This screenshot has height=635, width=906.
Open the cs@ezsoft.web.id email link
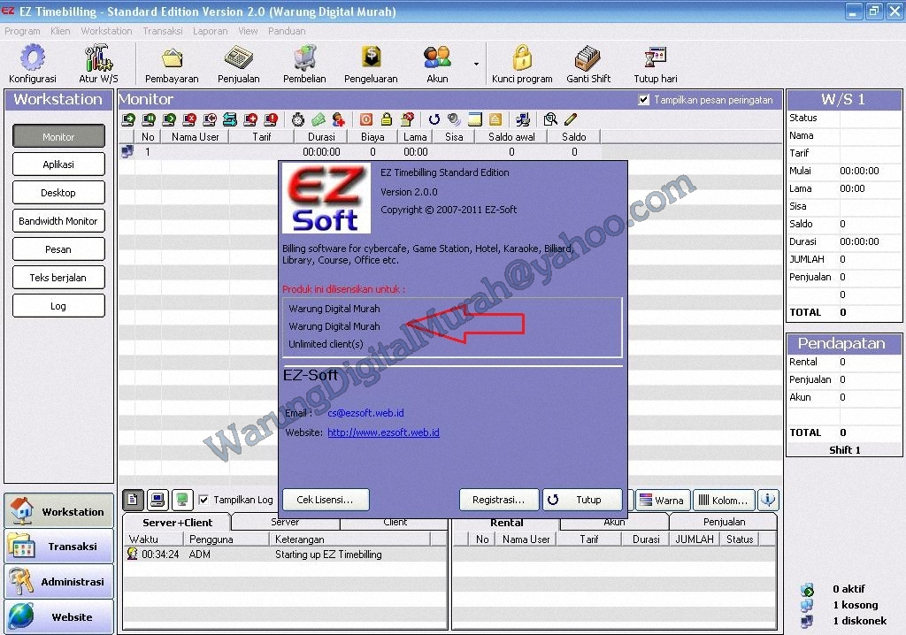tap(365, 413)
